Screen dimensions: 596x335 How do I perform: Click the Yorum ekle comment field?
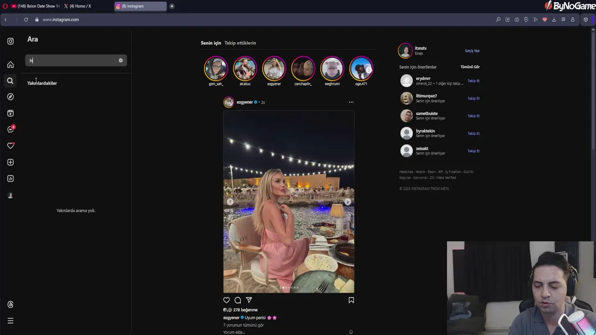pos(234,332)
